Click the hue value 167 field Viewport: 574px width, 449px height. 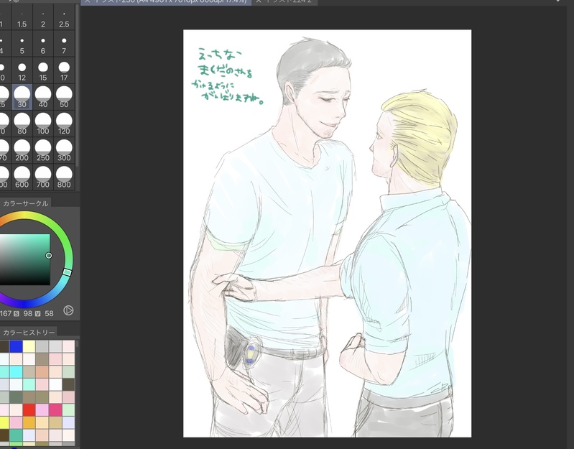(6, 314)
